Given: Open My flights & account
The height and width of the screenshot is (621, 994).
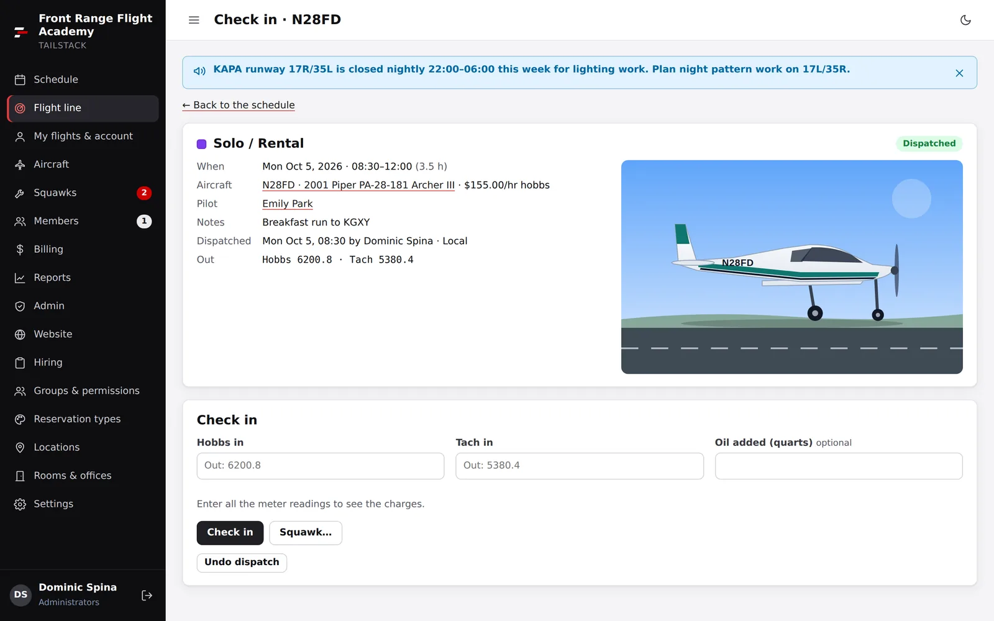Looking at the screenshot, I should point(83,136).
